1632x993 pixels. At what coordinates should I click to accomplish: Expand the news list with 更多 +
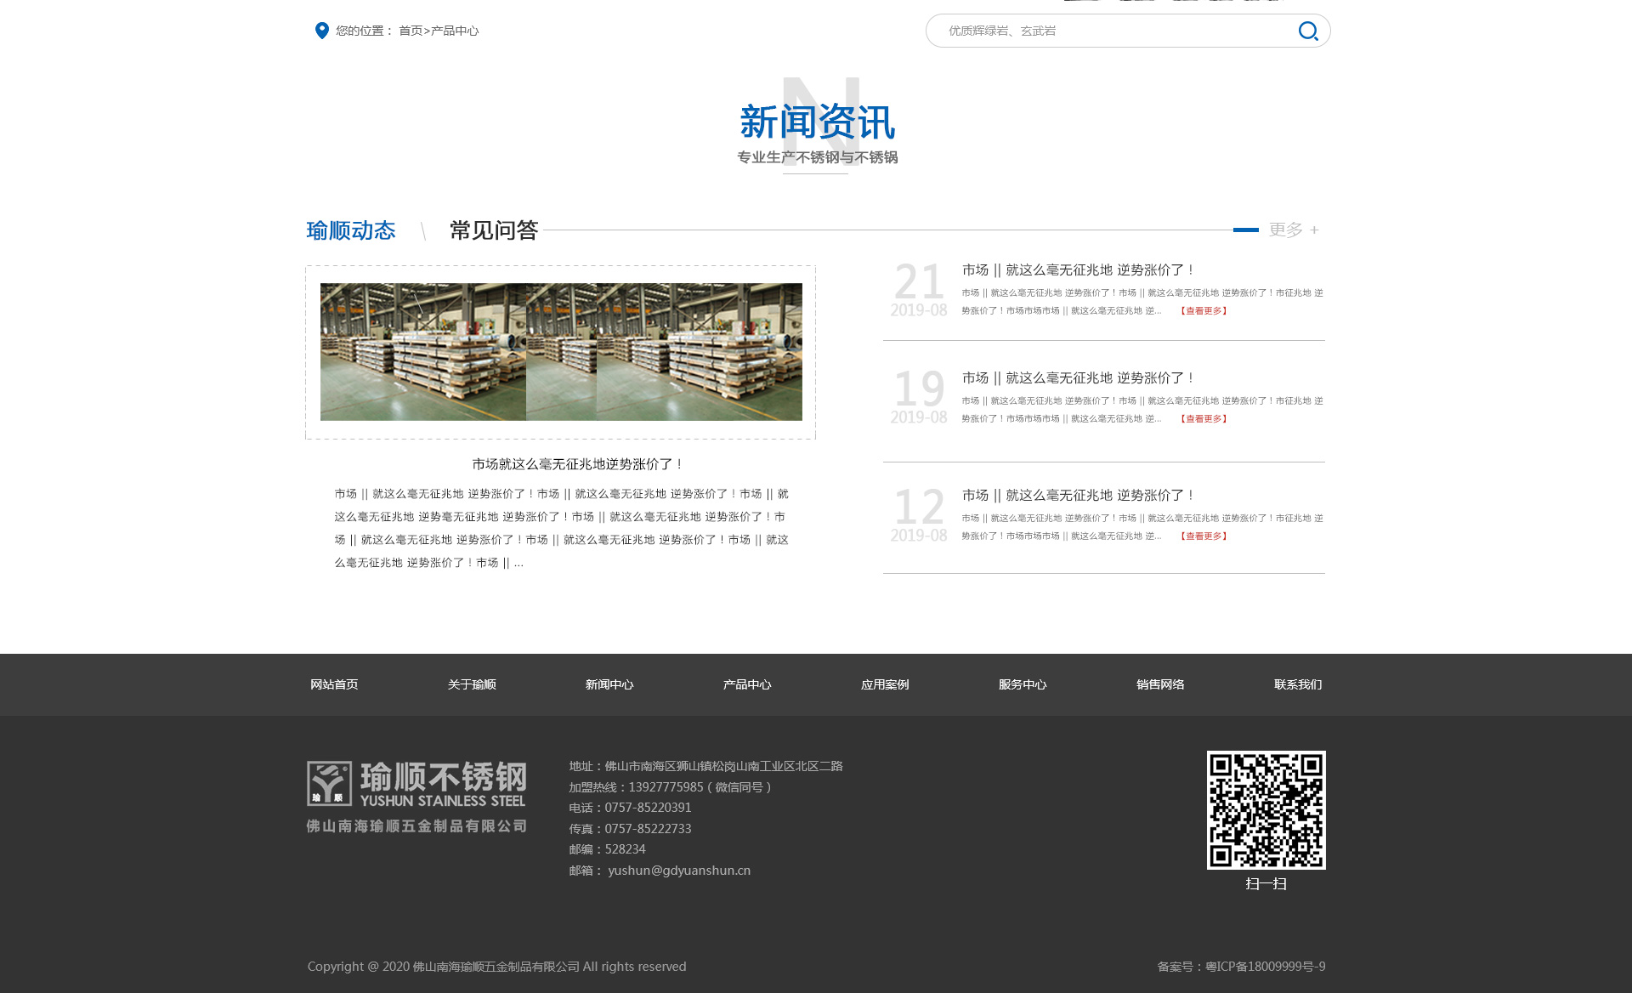point(1293,230)
